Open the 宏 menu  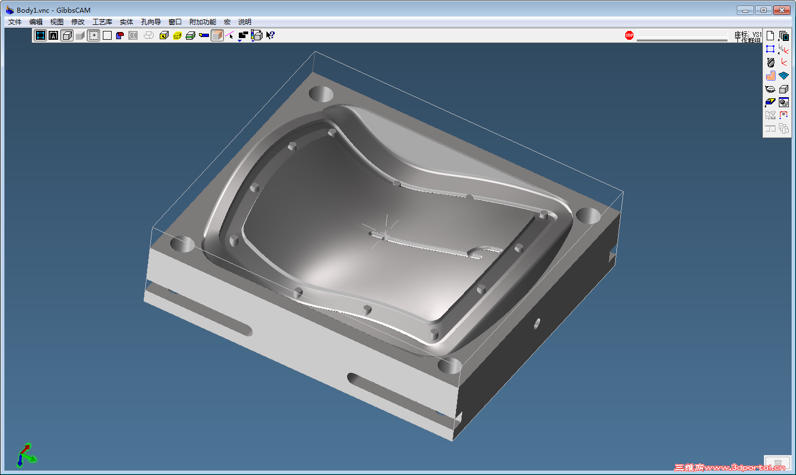(x=227, y=22)
